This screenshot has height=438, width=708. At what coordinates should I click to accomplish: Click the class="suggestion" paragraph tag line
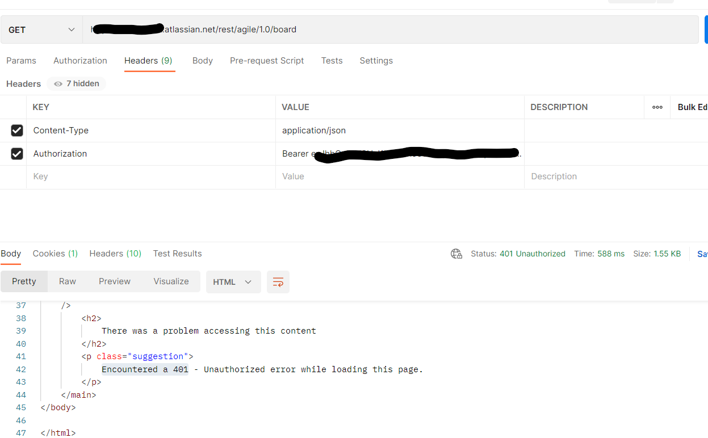click(x=137, y=356)
